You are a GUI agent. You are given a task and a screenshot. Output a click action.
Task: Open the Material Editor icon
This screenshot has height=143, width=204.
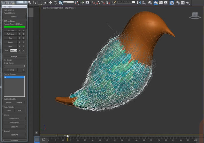point(172,3)
